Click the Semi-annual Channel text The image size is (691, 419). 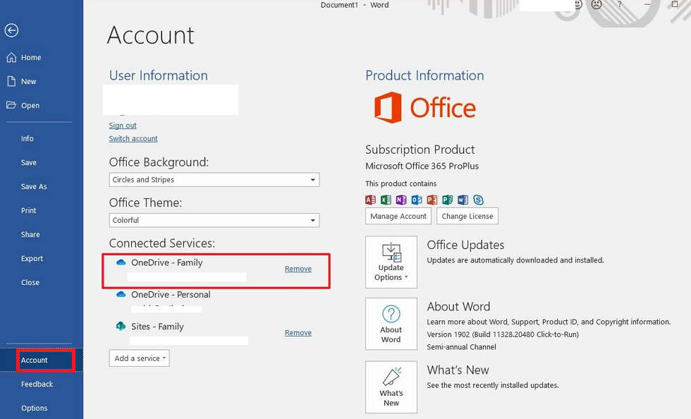point(461,346)
